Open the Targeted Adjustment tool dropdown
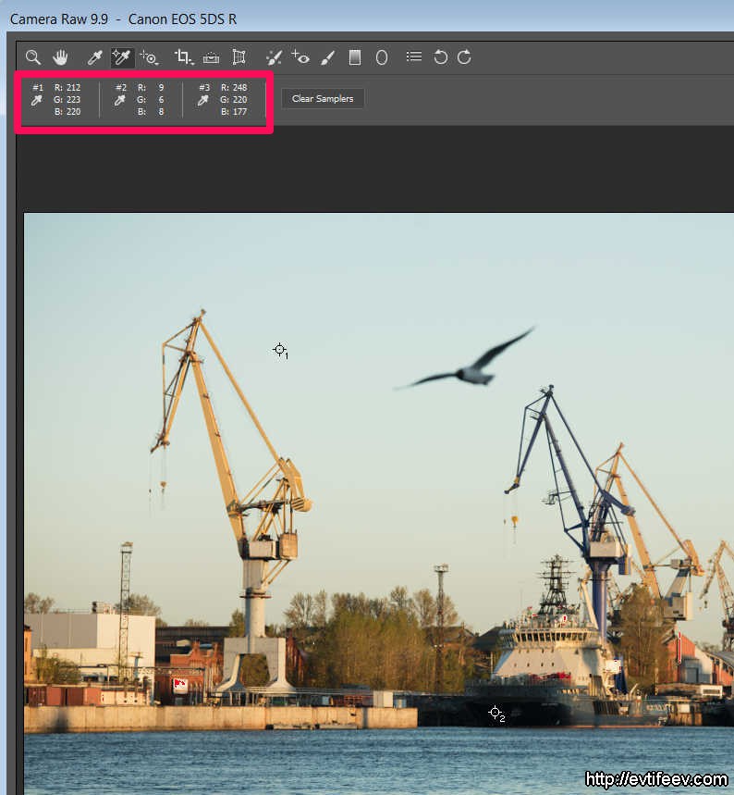The height and width of the screenshot is (795, 734). tap(149, 57)
